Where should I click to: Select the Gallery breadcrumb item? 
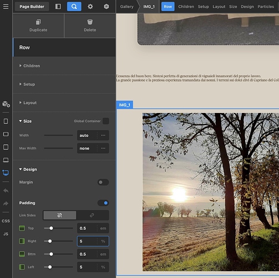pyautogui.click(x=126, y=7)
